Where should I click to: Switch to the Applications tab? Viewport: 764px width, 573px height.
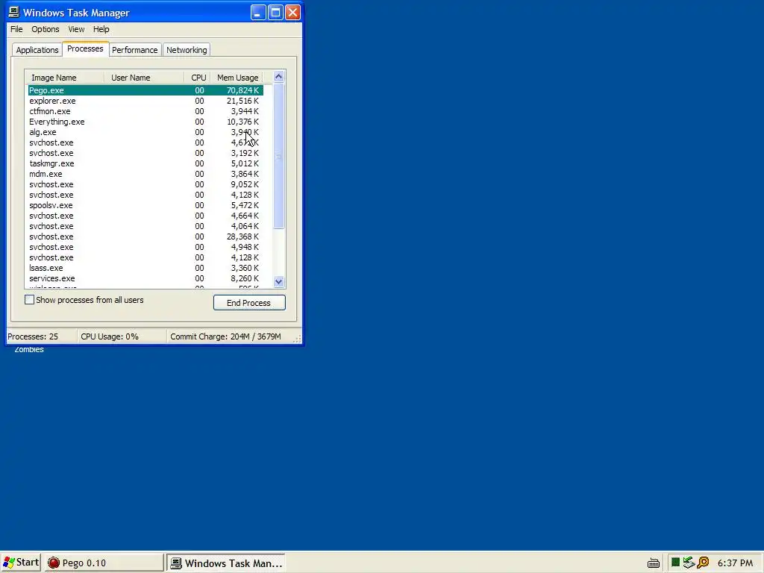click(x=37, y=50)
